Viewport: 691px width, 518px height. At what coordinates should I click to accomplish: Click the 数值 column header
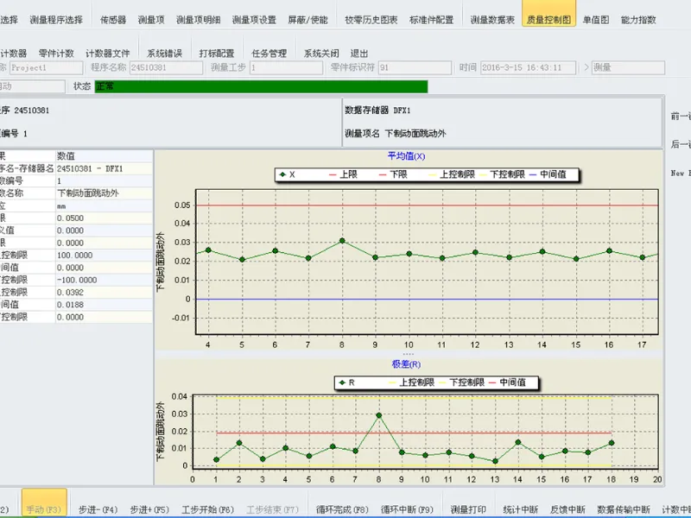point(104,156)
